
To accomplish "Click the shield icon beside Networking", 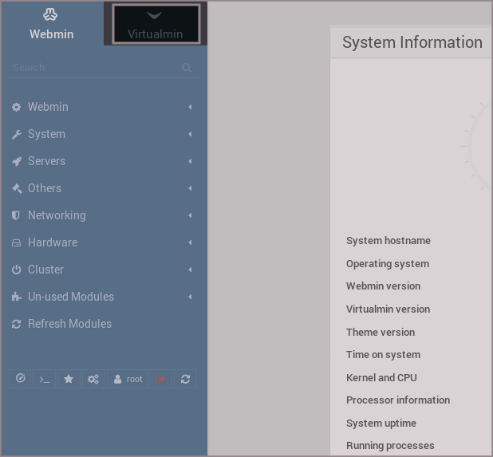I will pos(16,215).
